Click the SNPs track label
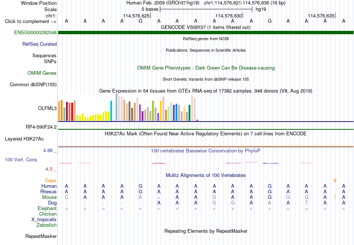 [x=50, y=61]
